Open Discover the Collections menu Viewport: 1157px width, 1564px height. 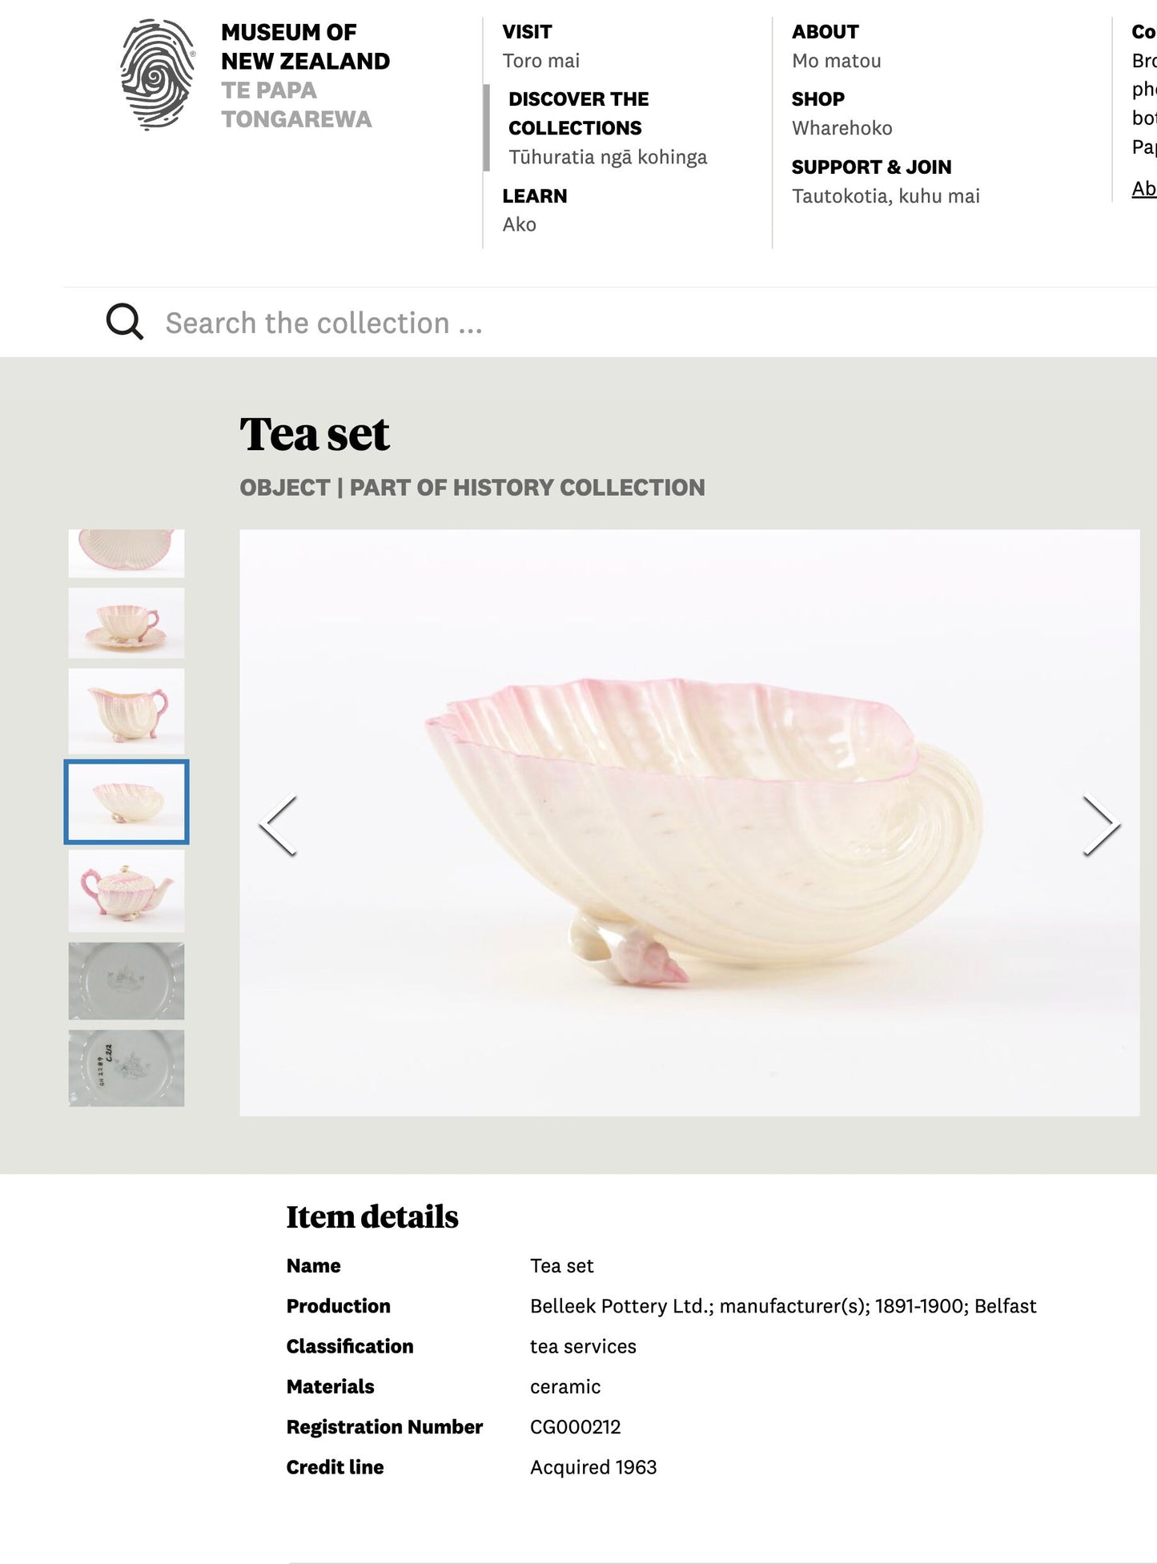pos(578,114)
